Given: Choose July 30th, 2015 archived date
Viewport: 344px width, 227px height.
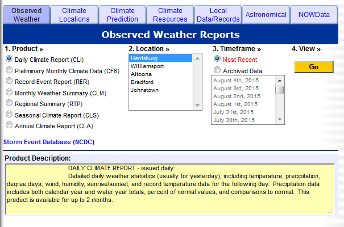Looking at the screenshot, I should coord(243,120).
